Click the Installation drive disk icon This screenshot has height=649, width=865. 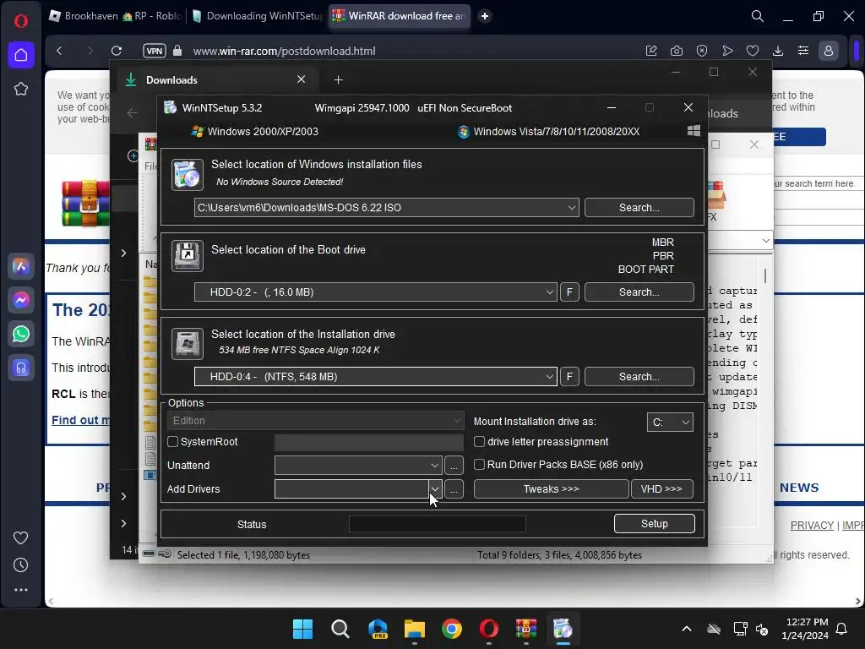tap(187, 343)
